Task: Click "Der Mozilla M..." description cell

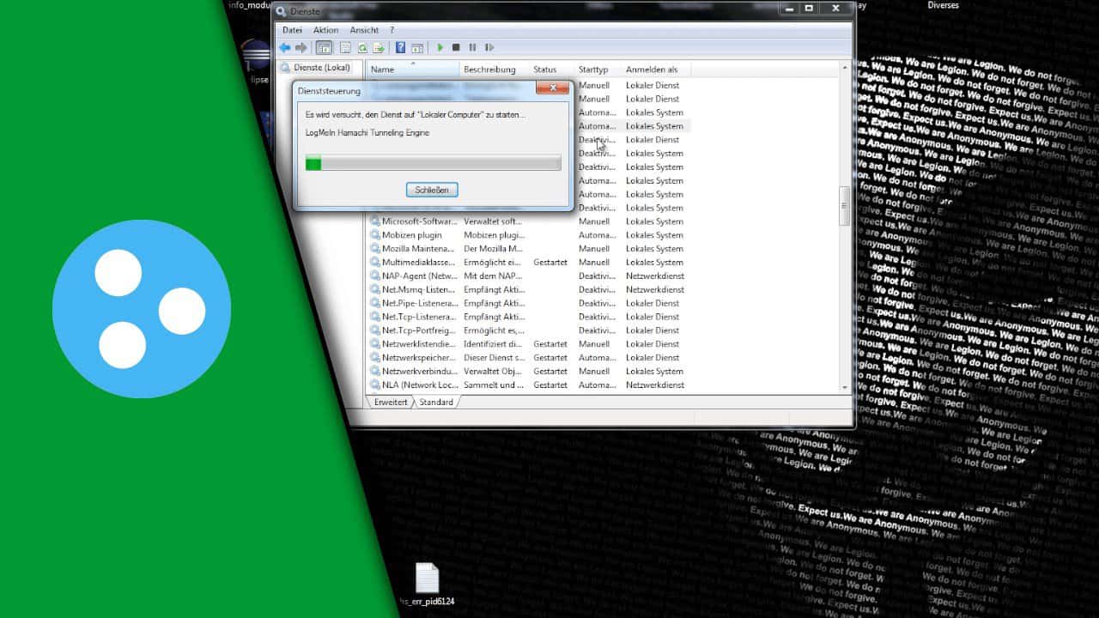Action: tap(494, 249)
